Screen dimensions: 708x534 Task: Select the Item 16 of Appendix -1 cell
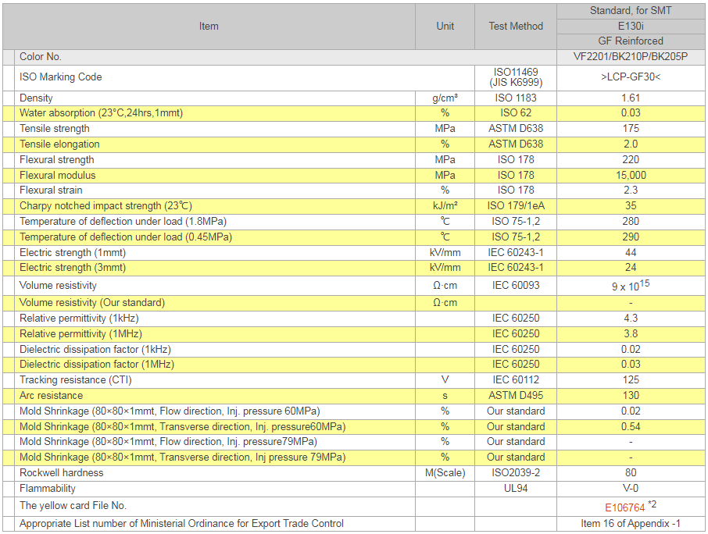pyautogui.click(x=631, y=524)
